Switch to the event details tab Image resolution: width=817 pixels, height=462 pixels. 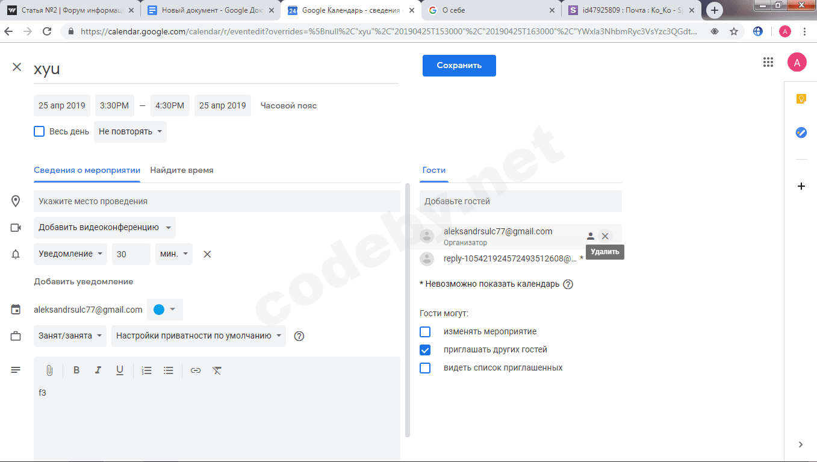(87, 170)
